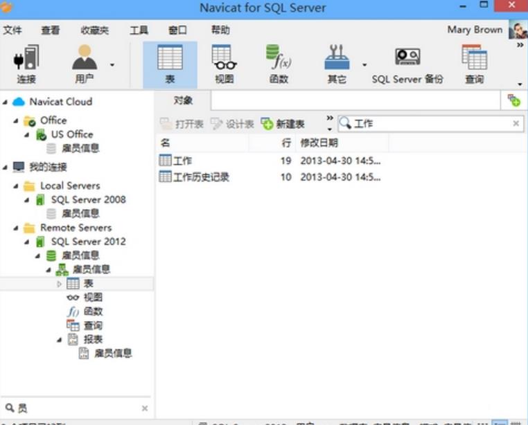
Task: Click the glasses icon for 视图 node
Action: tap(73, 298)
